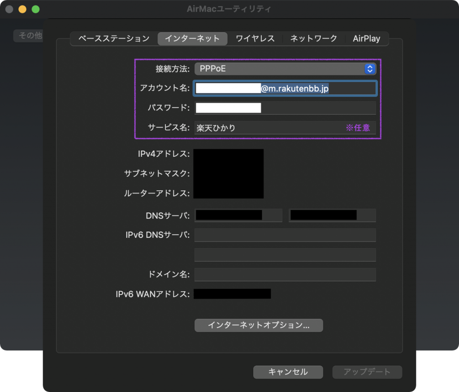Click the キャンセル button
Image resolution: width=459 pixels, height=392 pixels.
coord(288,372)
